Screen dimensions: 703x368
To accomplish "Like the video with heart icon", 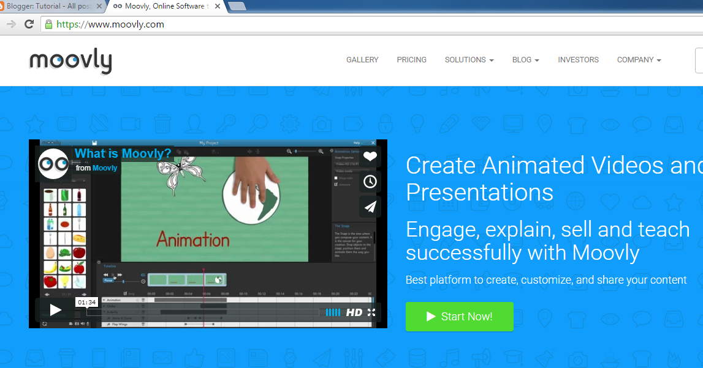I will point(370,156).
